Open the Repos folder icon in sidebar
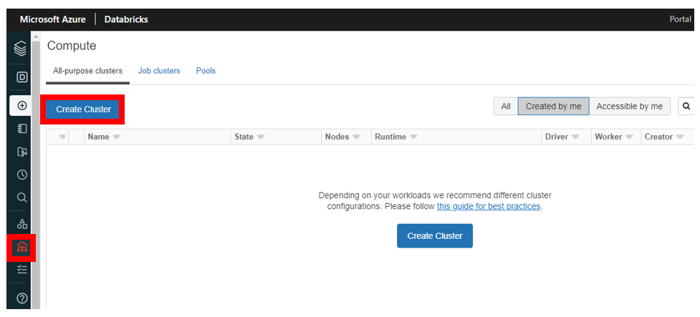 coord(22,152)
